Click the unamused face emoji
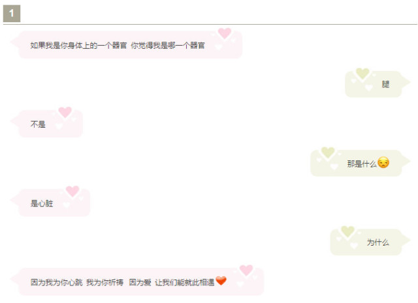The image size is (418, 303). 383,162
